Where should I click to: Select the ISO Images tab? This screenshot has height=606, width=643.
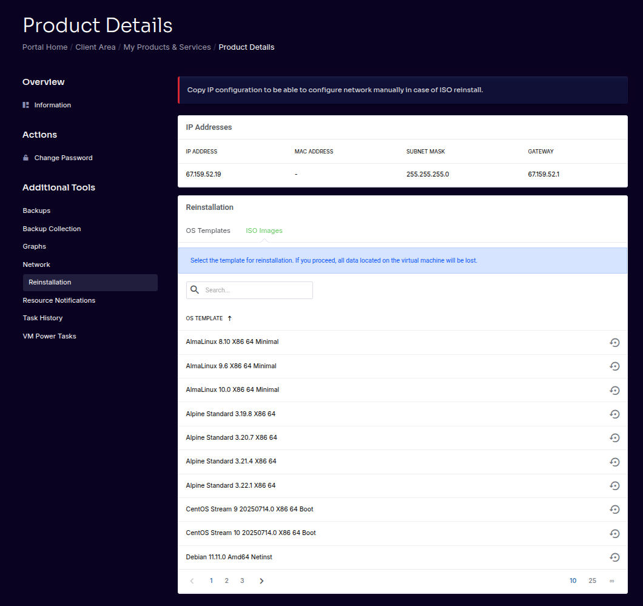tap(264, 231)
